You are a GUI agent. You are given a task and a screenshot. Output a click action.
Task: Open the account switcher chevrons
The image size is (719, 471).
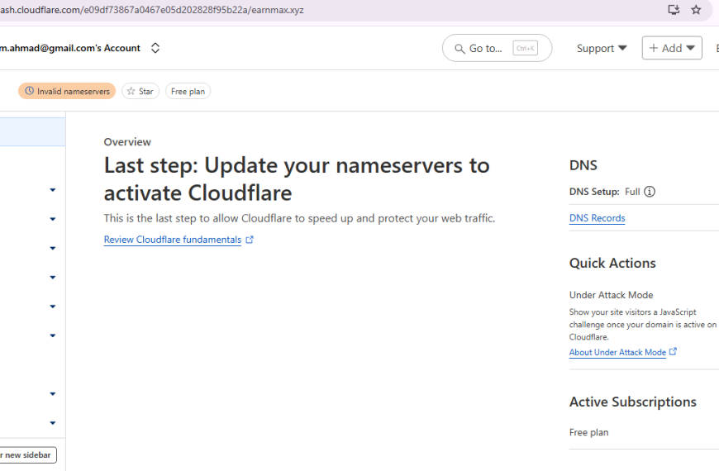point(155,48)
